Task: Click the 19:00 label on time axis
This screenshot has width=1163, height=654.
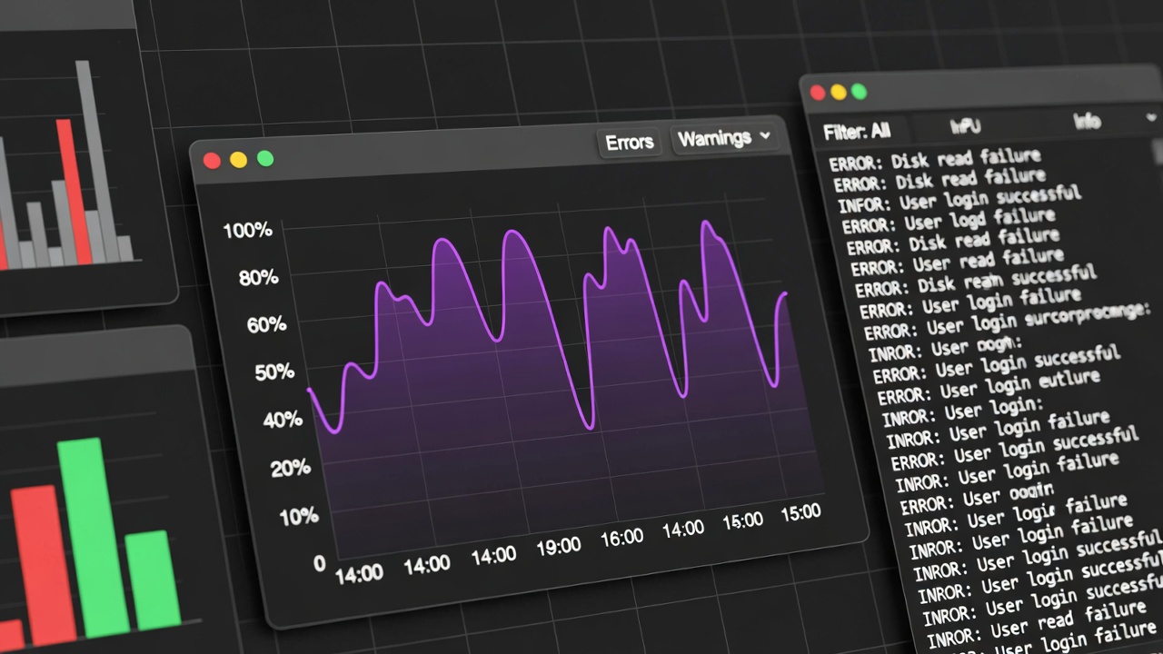Action: [558, 546]
